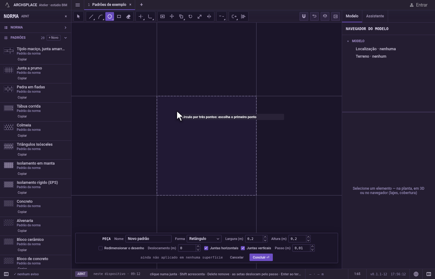The image size is (435, 279).
Task: Uncheck Juntas horizontais checkbox
Action: tap(206, 248)
